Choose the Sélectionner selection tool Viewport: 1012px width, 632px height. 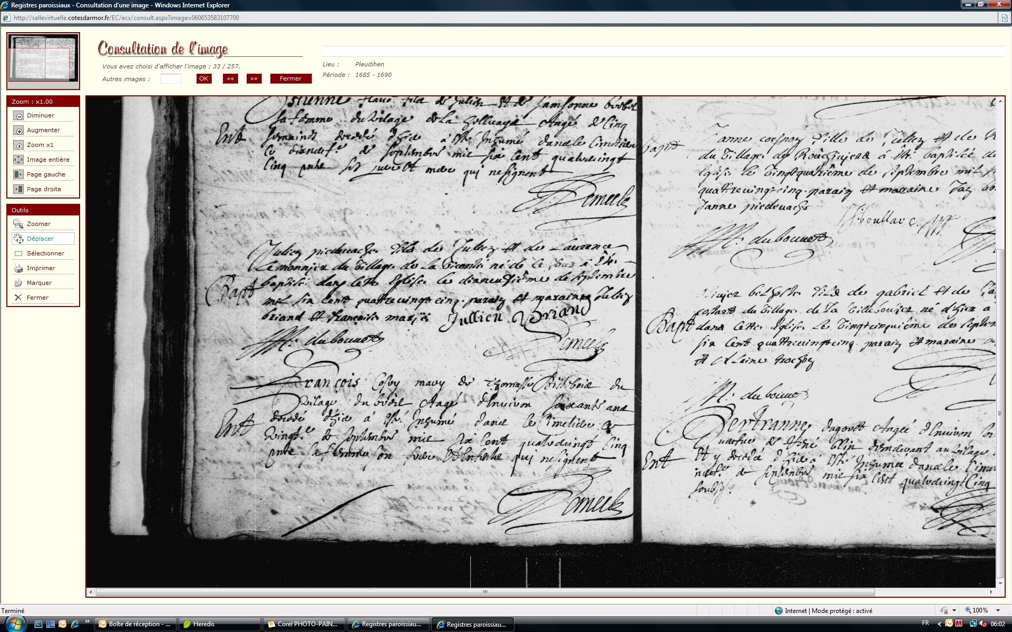[x=18, y=254]
